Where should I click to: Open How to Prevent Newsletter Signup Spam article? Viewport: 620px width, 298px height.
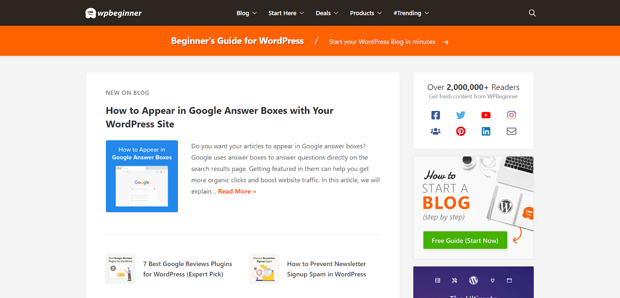click(327, 269)
